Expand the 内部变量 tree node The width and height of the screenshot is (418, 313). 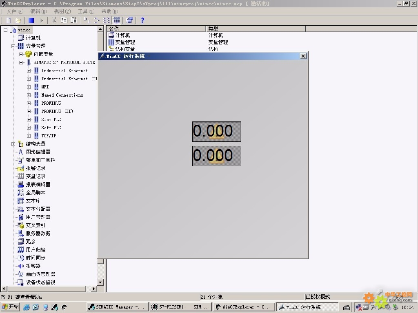[21, 54]
